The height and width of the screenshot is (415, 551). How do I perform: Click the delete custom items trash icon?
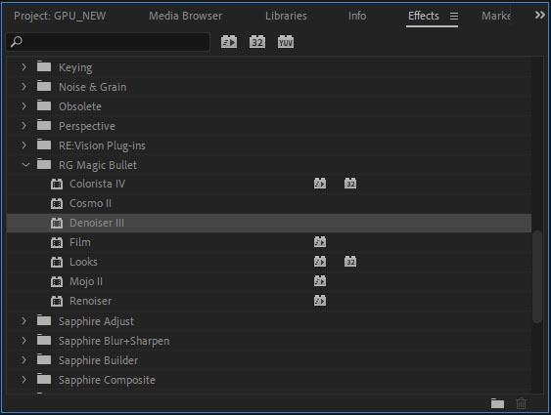[521, 403]
